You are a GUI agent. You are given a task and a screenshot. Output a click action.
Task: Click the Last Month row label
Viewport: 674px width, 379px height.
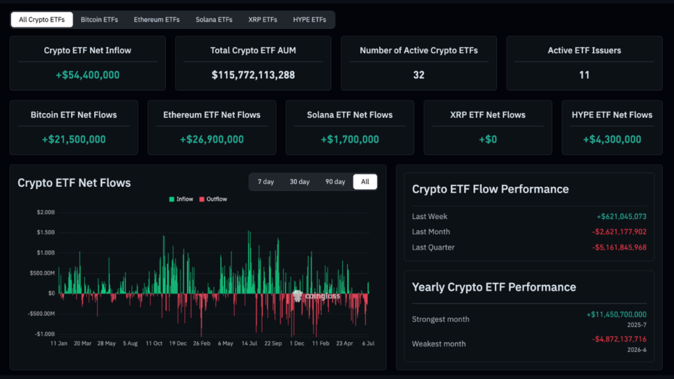[430, 232]
